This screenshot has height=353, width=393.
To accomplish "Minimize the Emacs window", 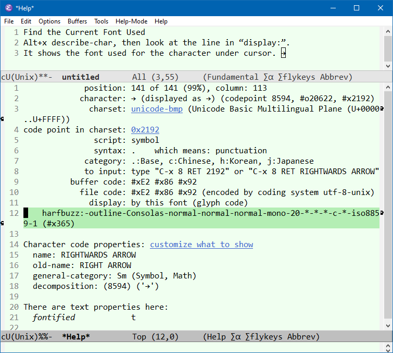I will 333,8.
